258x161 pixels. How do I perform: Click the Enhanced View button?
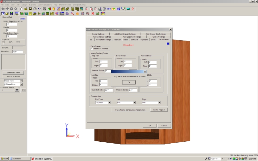coord(13,72)
